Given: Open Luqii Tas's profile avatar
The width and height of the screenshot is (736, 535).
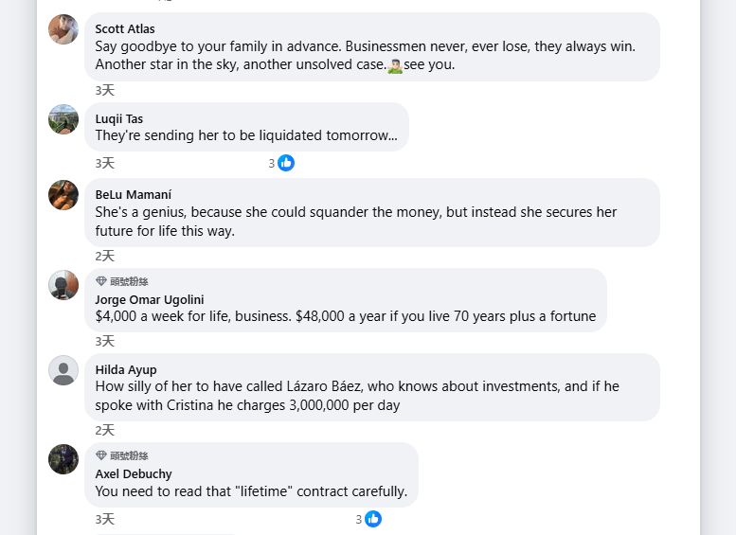Looking at the screenshot, I should click(x=63, y=119).
